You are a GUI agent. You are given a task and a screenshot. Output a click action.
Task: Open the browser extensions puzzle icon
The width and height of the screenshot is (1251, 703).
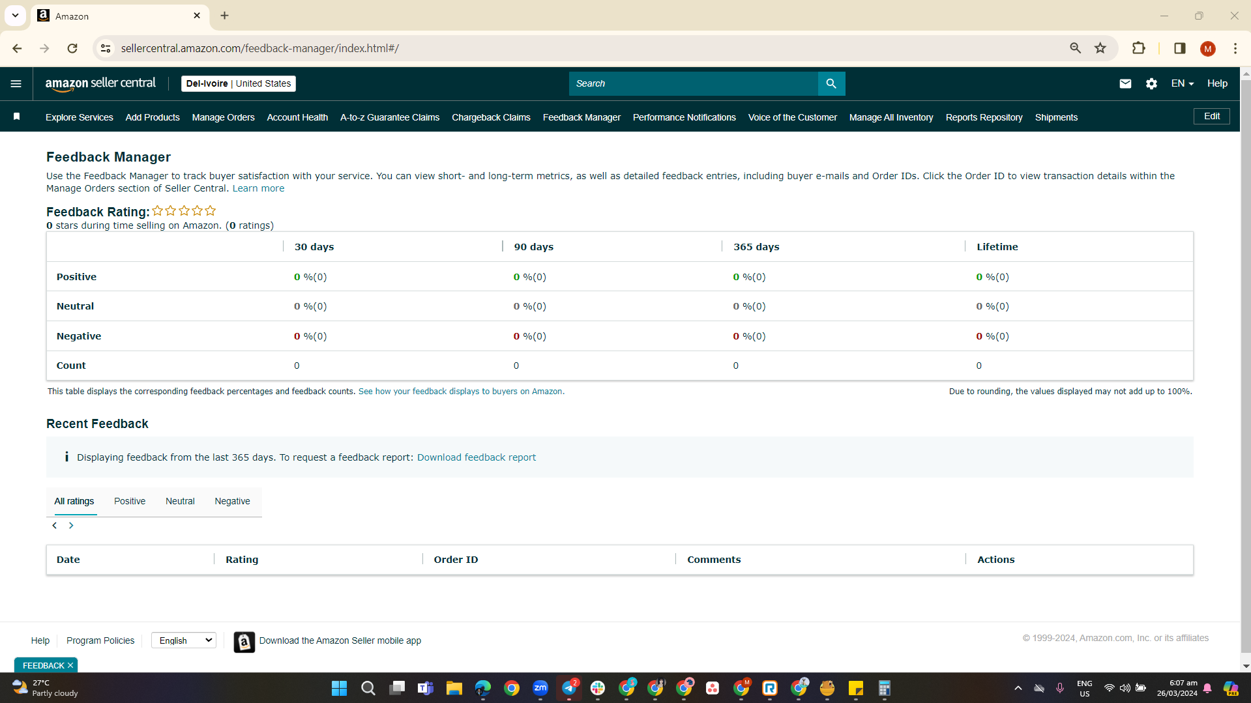(x=1139, y=48)
